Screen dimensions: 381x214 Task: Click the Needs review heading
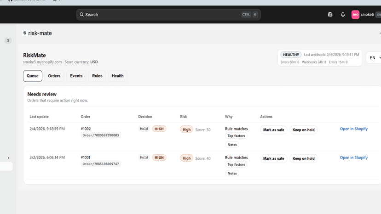tap(42, 94)
